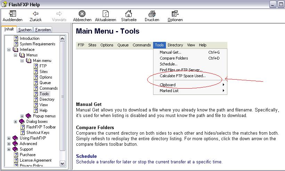Collapse the Main menu tree branch

tap(22, 61)
